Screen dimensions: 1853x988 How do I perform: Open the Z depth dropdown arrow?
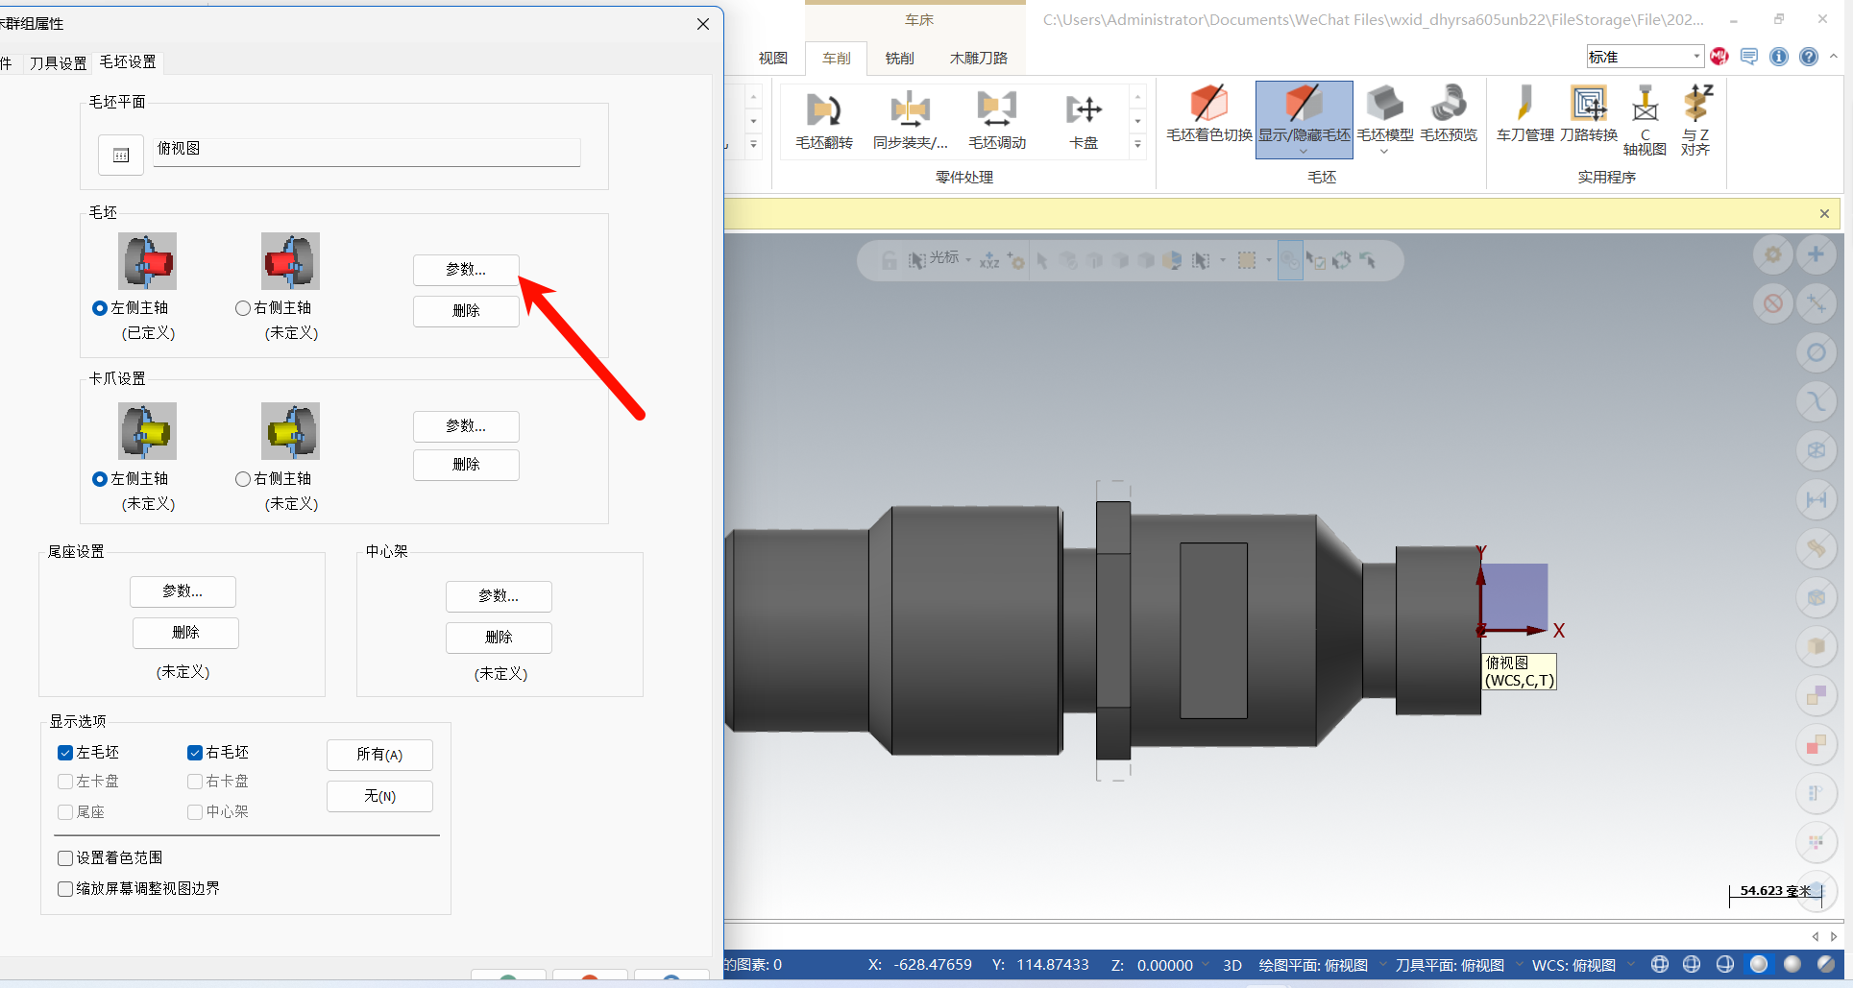tap(1206, 965)
